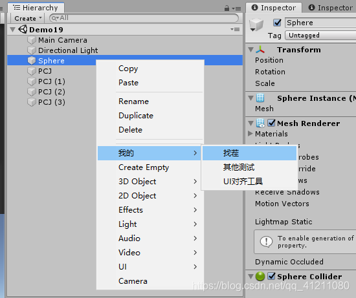Click the Mesh Renderer component icon
Image resolution: width=356 pixels, height=298 pixels.
coord(260,123)
